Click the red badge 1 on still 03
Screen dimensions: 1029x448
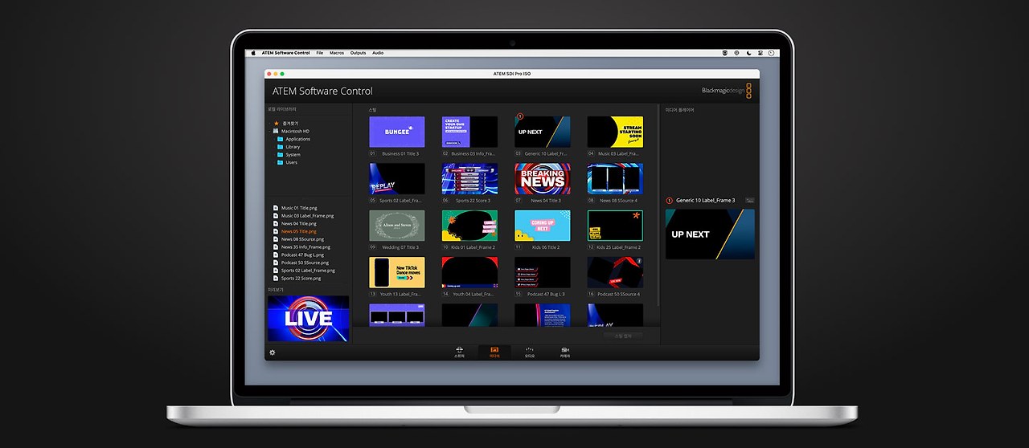click(519, 116)
